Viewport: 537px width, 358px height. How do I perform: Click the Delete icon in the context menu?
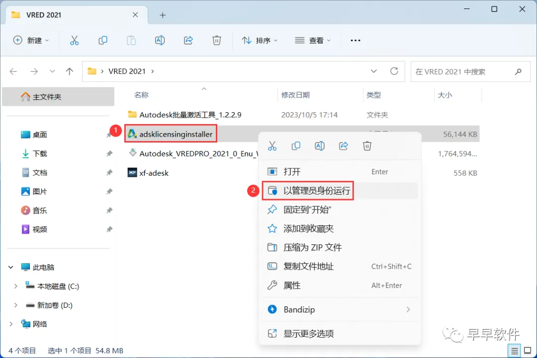coord(367,146)
